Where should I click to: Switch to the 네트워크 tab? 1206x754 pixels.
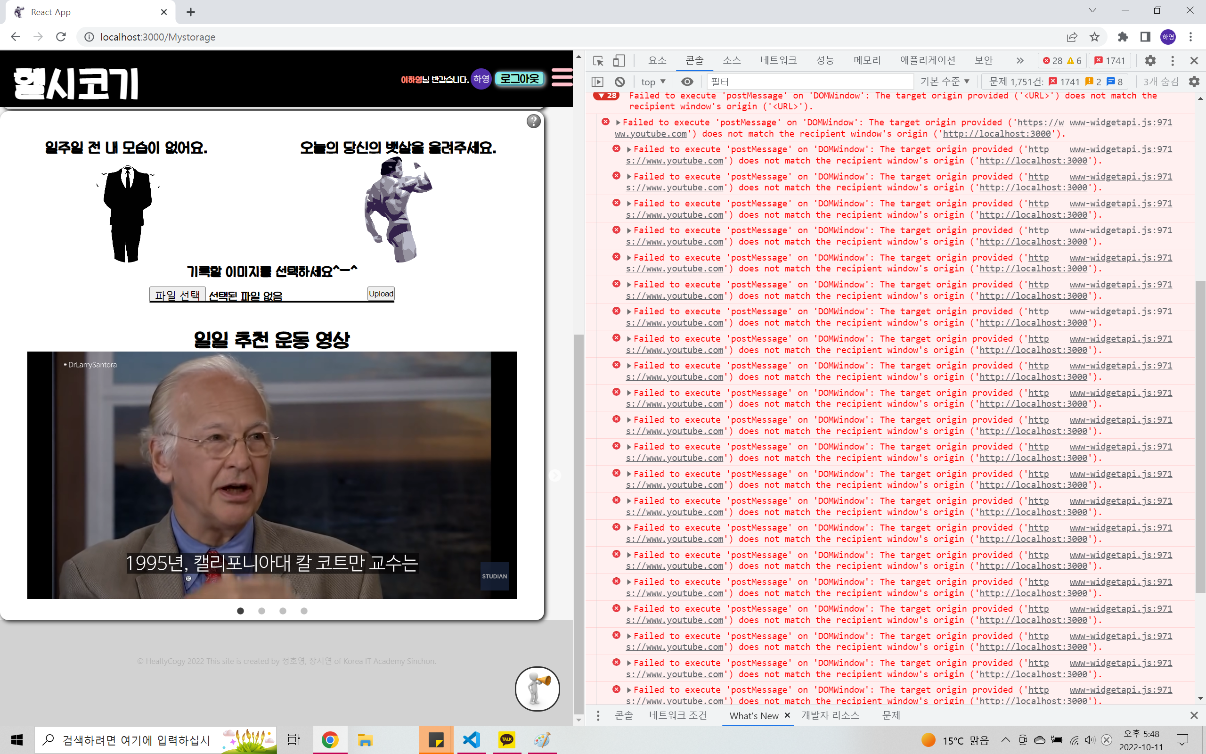(x=778, y=60)
